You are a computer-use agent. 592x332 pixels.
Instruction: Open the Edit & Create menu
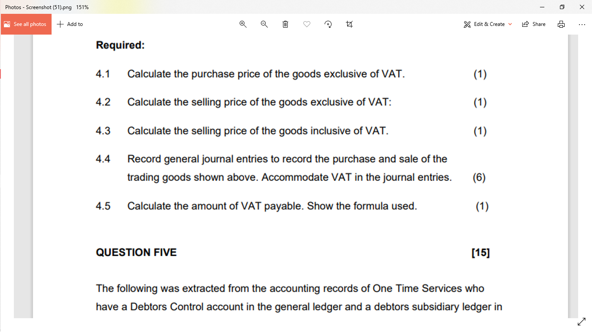pyautogui.click(x=487, y=24)
